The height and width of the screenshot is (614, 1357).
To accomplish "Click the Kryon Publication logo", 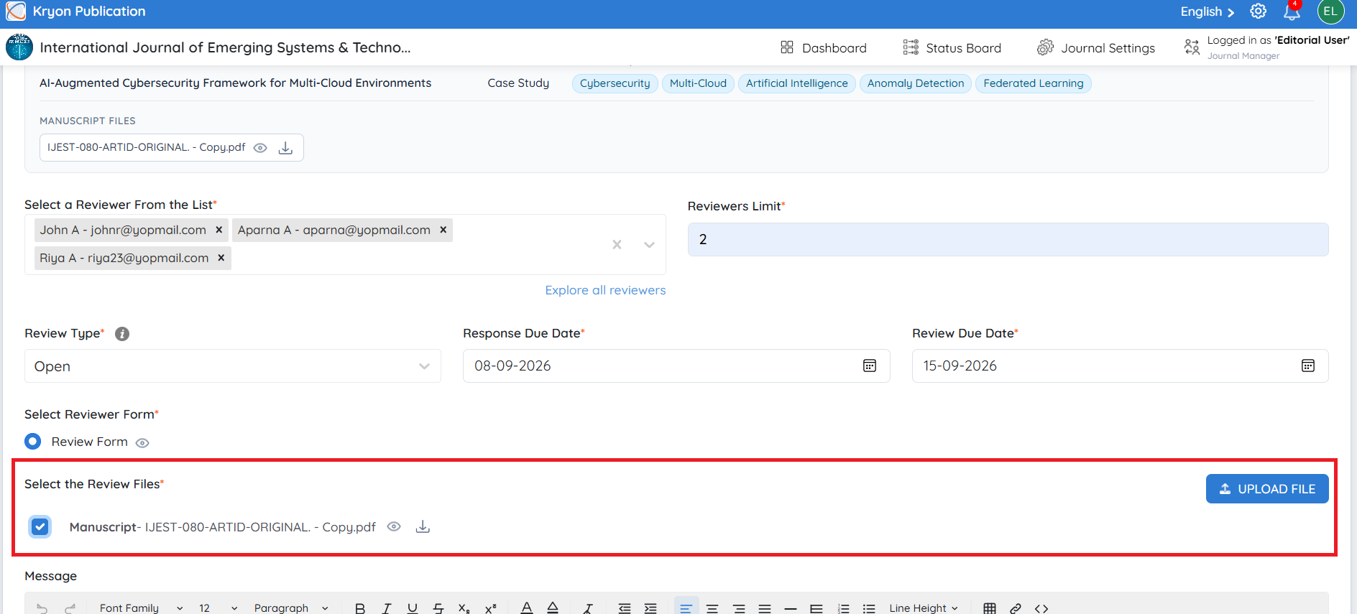I will coord(16,11).
